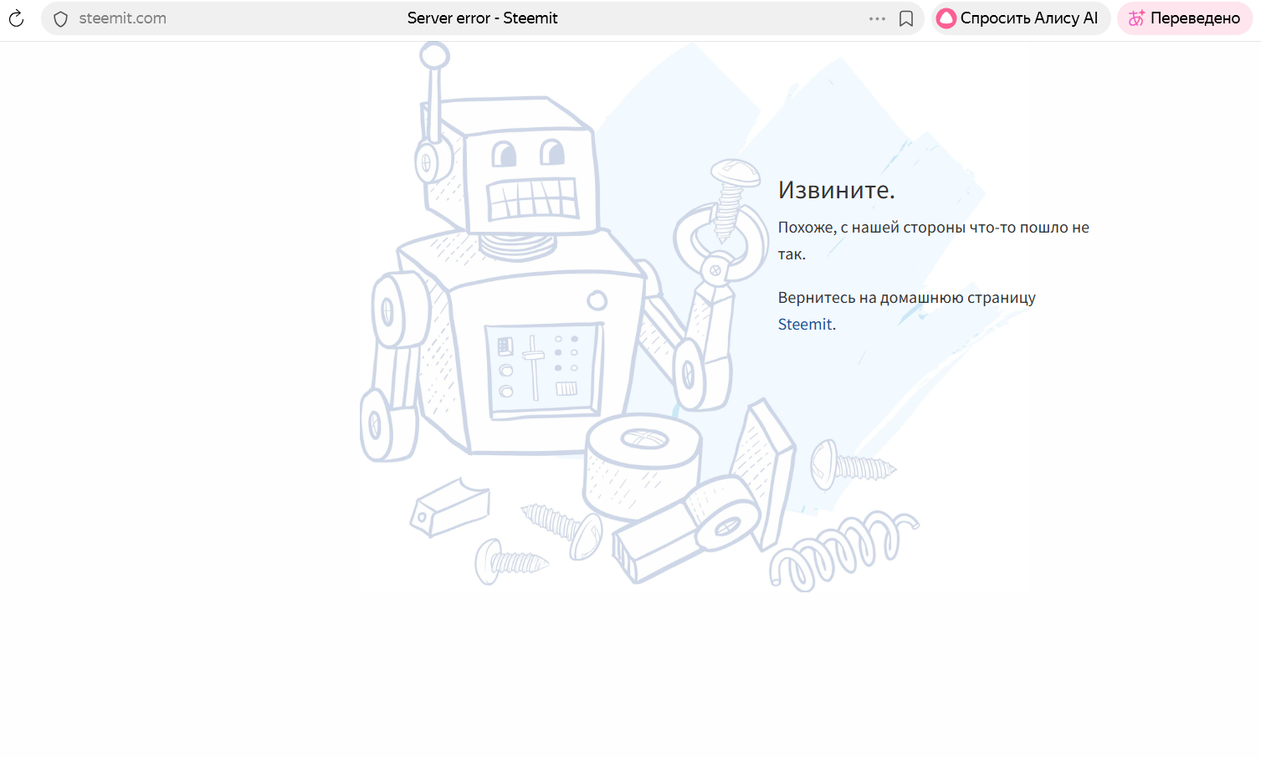Click the Переведено translation button

(x=1185, y=18)
